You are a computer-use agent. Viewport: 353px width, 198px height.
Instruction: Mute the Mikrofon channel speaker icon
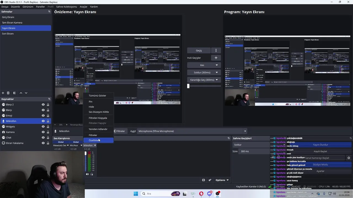tap(87, 174)
